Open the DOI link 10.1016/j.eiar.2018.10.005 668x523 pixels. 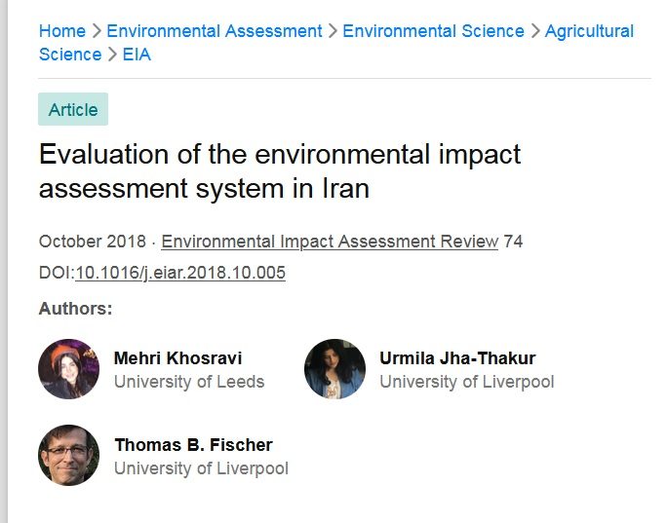[180, 273]
